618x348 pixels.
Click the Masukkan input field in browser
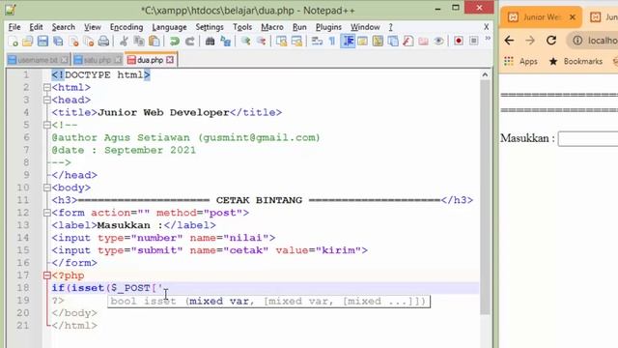click(588, 139)
